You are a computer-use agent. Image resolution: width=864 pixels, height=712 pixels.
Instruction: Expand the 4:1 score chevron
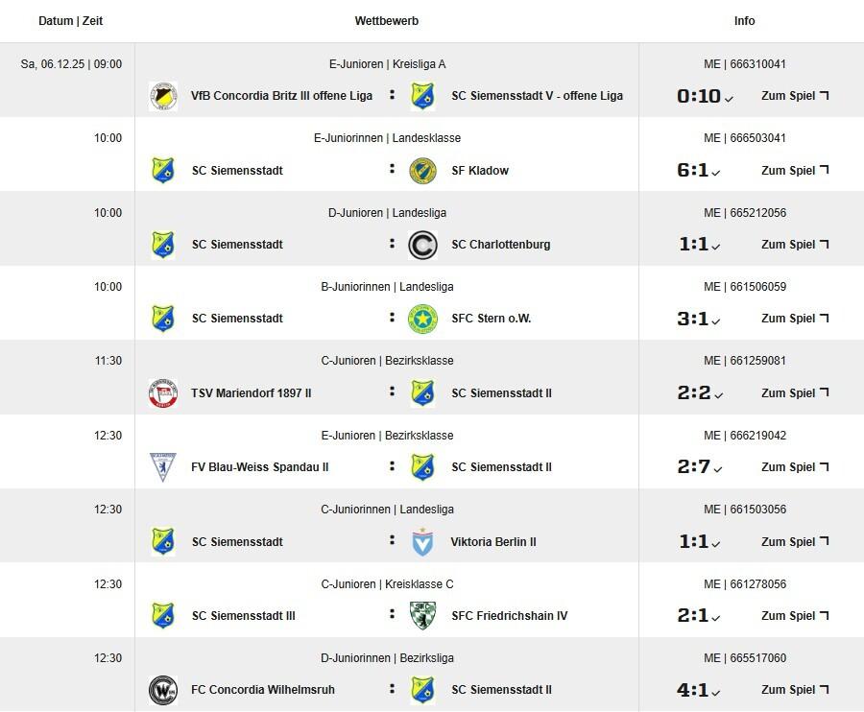click(x=716, y=692)
